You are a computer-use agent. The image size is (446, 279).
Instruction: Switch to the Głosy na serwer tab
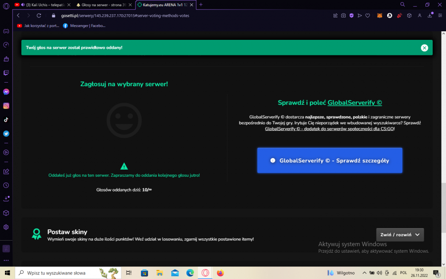click(104, 5)
